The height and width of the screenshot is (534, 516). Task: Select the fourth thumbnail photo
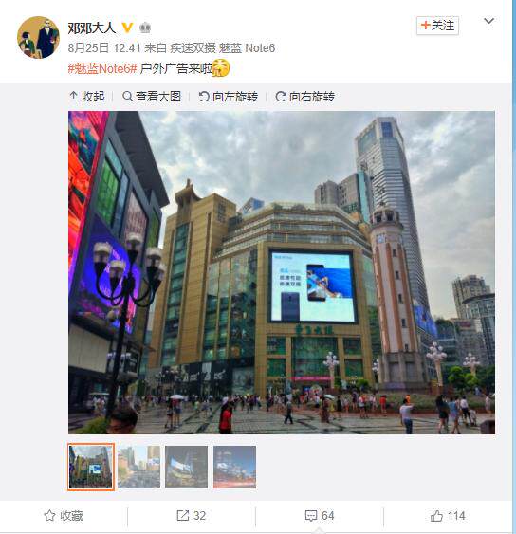tap(234, 467)
